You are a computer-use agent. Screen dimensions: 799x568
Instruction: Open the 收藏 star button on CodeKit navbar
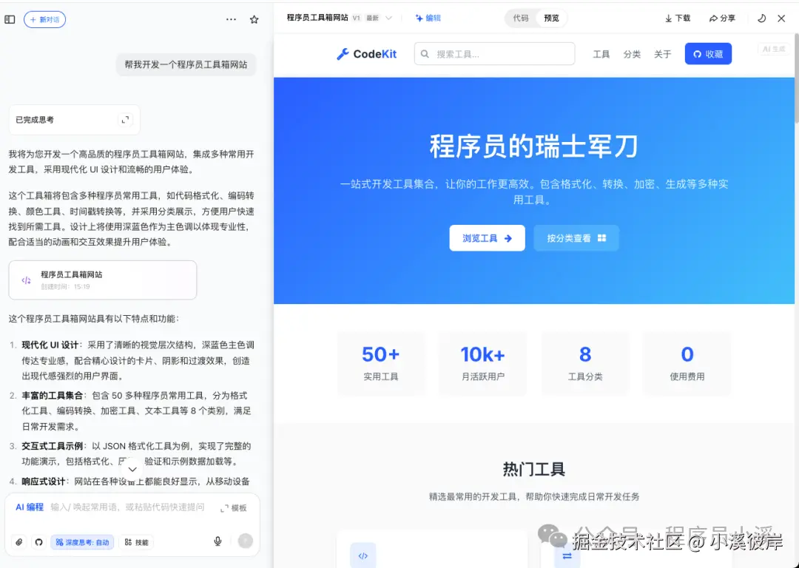click(708, 54)
